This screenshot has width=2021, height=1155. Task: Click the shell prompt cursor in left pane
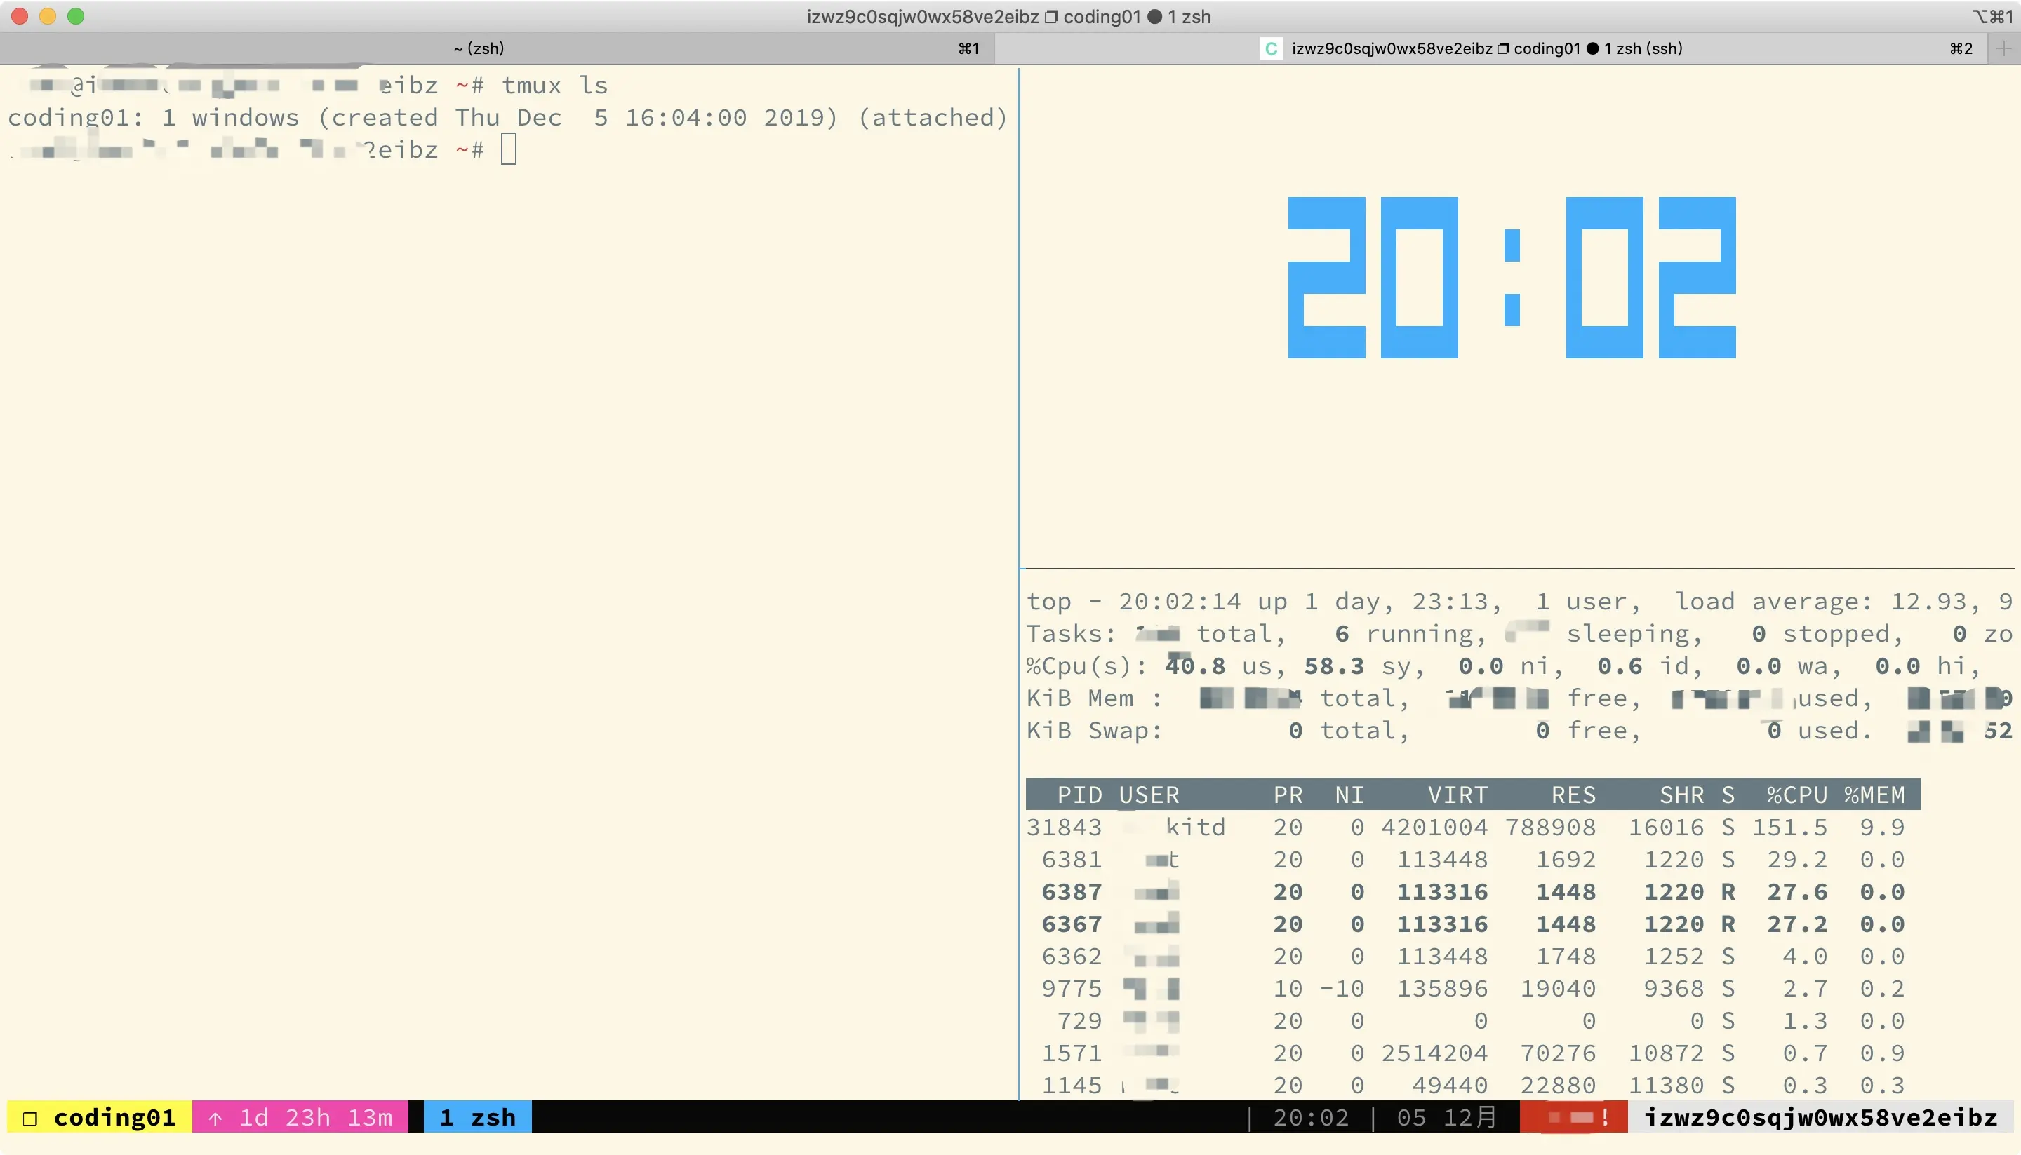(509, 149)
